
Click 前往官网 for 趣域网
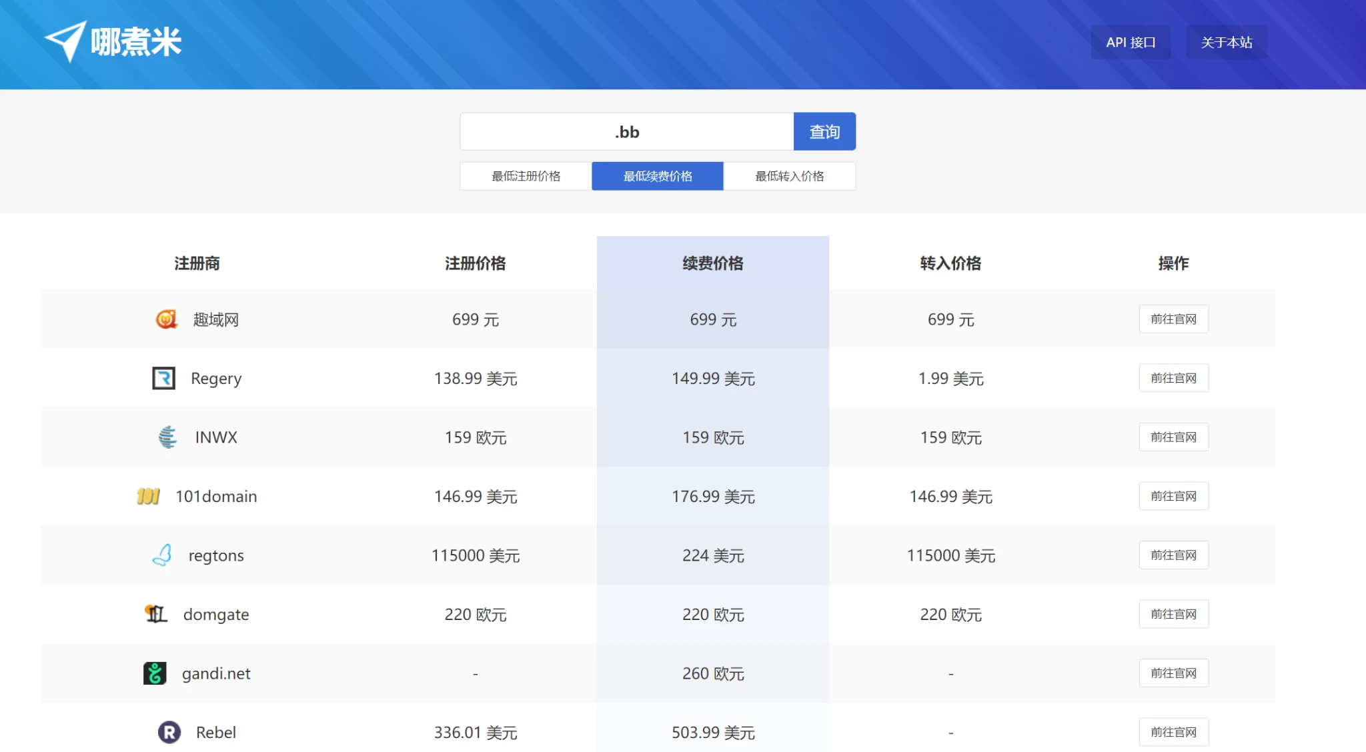tap(1173, 319)
